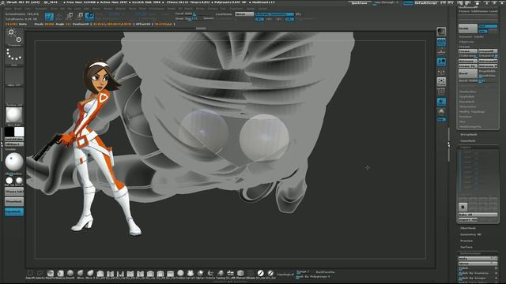
Task: Expand the Surface subpalette
Action: pyautogui.click(x=466, y=247)
